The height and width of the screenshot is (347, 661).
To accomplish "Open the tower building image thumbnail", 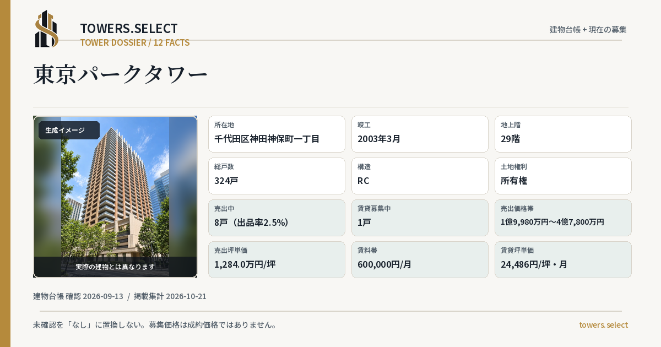I will point(115,197).
